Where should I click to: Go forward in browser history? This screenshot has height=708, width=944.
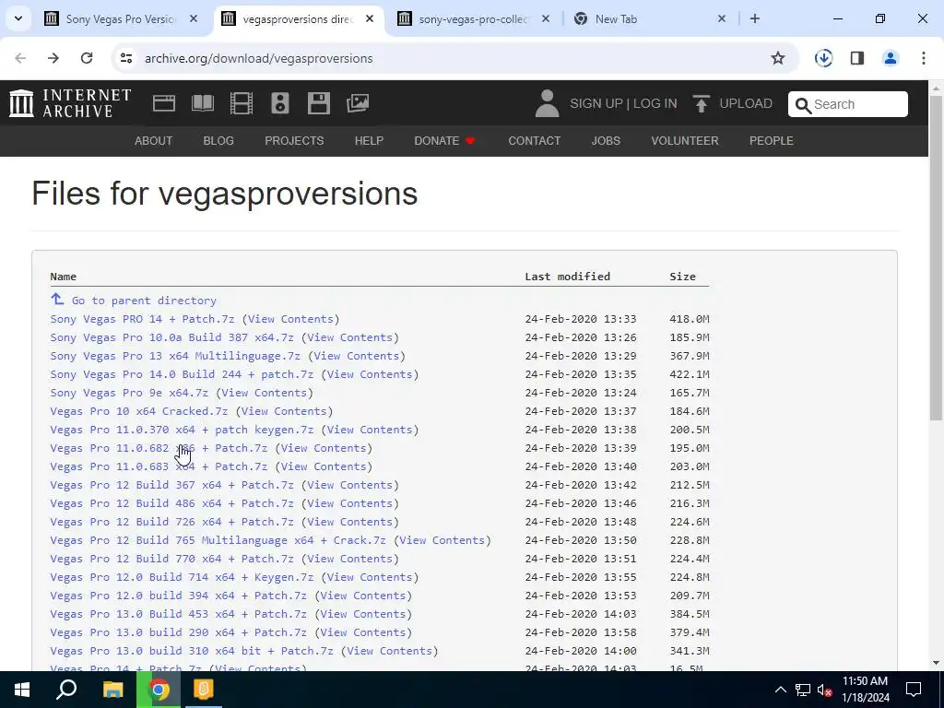(x=53, y=58)
